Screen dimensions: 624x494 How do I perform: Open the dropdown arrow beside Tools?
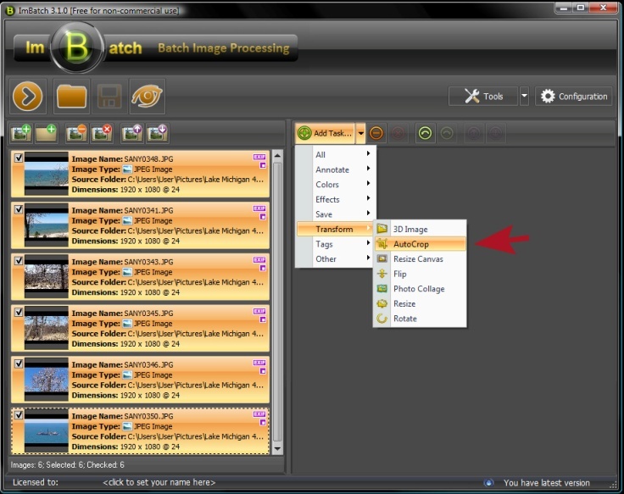524,97
